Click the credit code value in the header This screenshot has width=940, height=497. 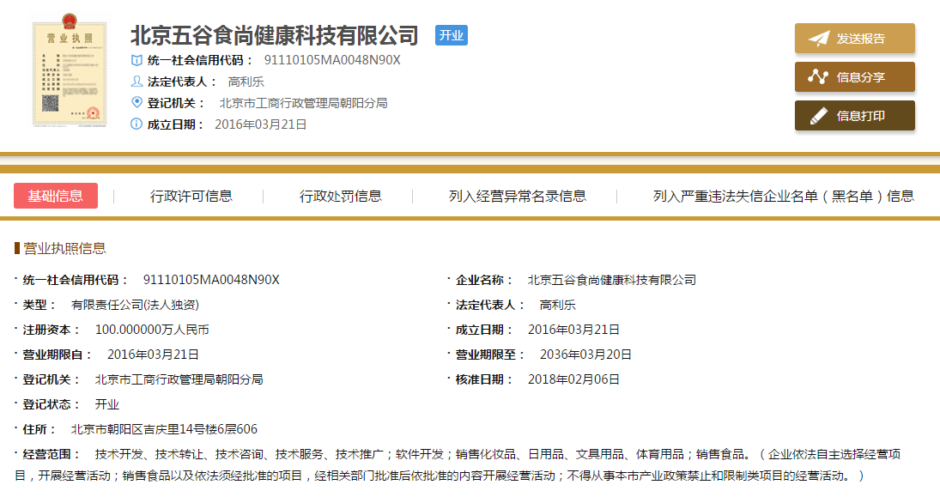[332, 60]
